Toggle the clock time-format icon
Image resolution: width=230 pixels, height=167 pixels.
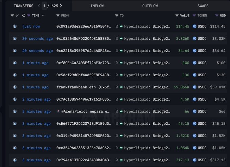pos(24,16)
